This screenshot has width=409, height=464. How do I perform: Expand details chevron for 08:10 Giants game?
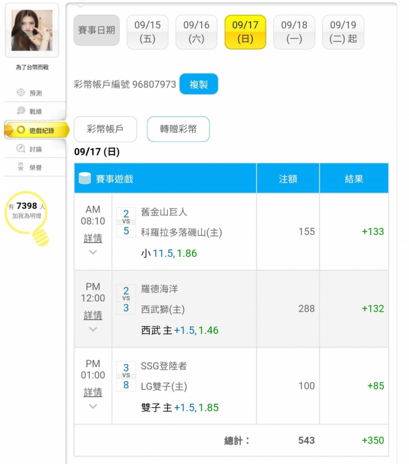tap(93, 252)
